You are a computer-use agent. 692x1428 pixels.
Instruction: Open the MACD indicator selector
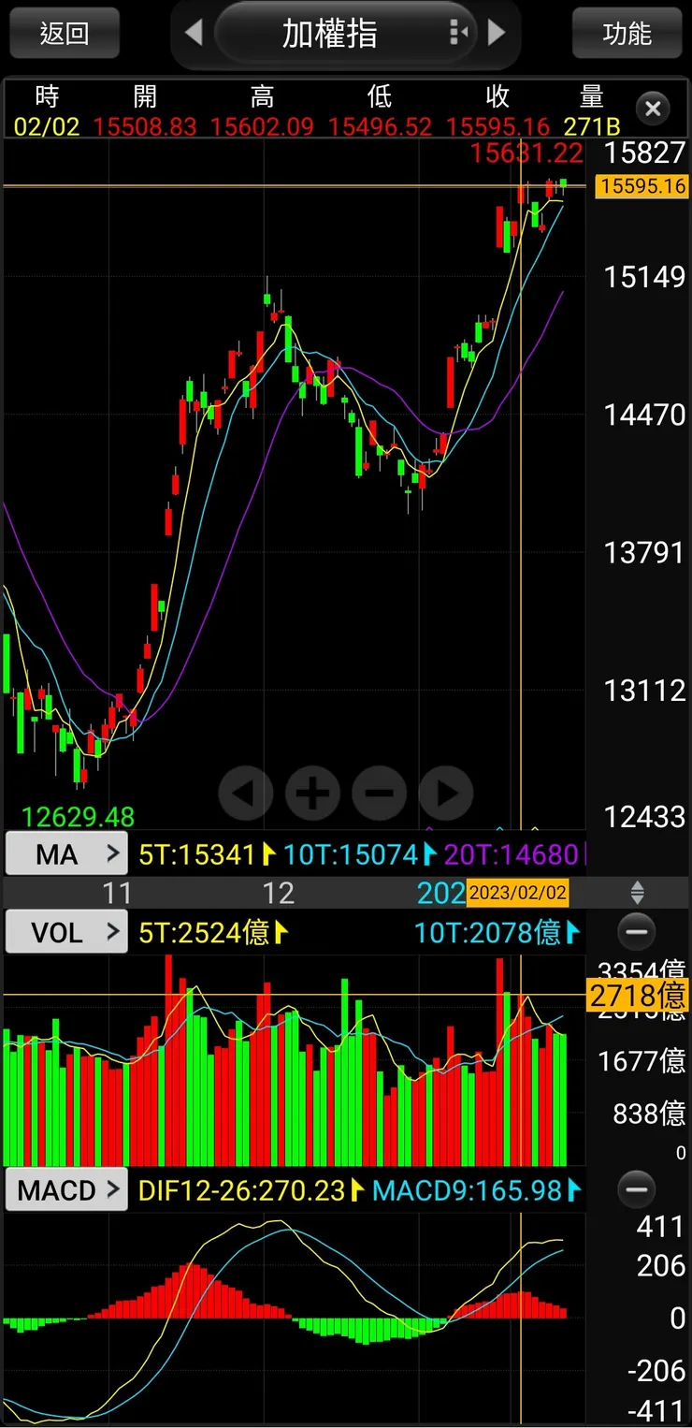[66, 1190]
